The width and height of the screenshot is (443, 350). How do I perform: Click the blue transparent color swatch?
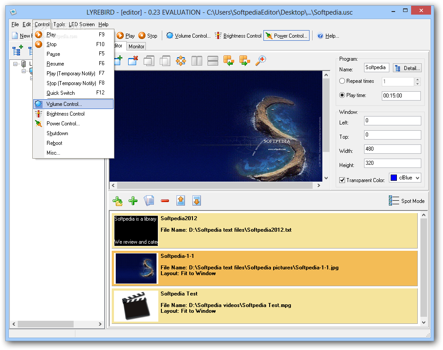click(394, 178)
